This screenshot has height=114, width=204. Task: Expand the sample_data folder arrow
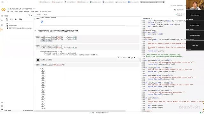pos(5,26)
